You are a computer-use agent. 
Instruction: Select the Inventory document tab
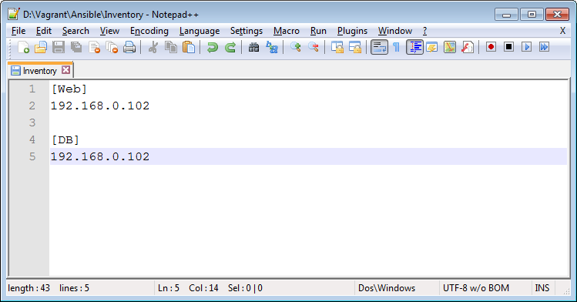(40, 70)
